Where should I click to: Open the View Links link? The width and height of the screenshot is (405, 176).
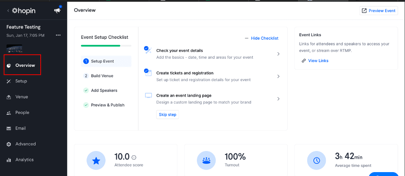[x=318, y=61]
